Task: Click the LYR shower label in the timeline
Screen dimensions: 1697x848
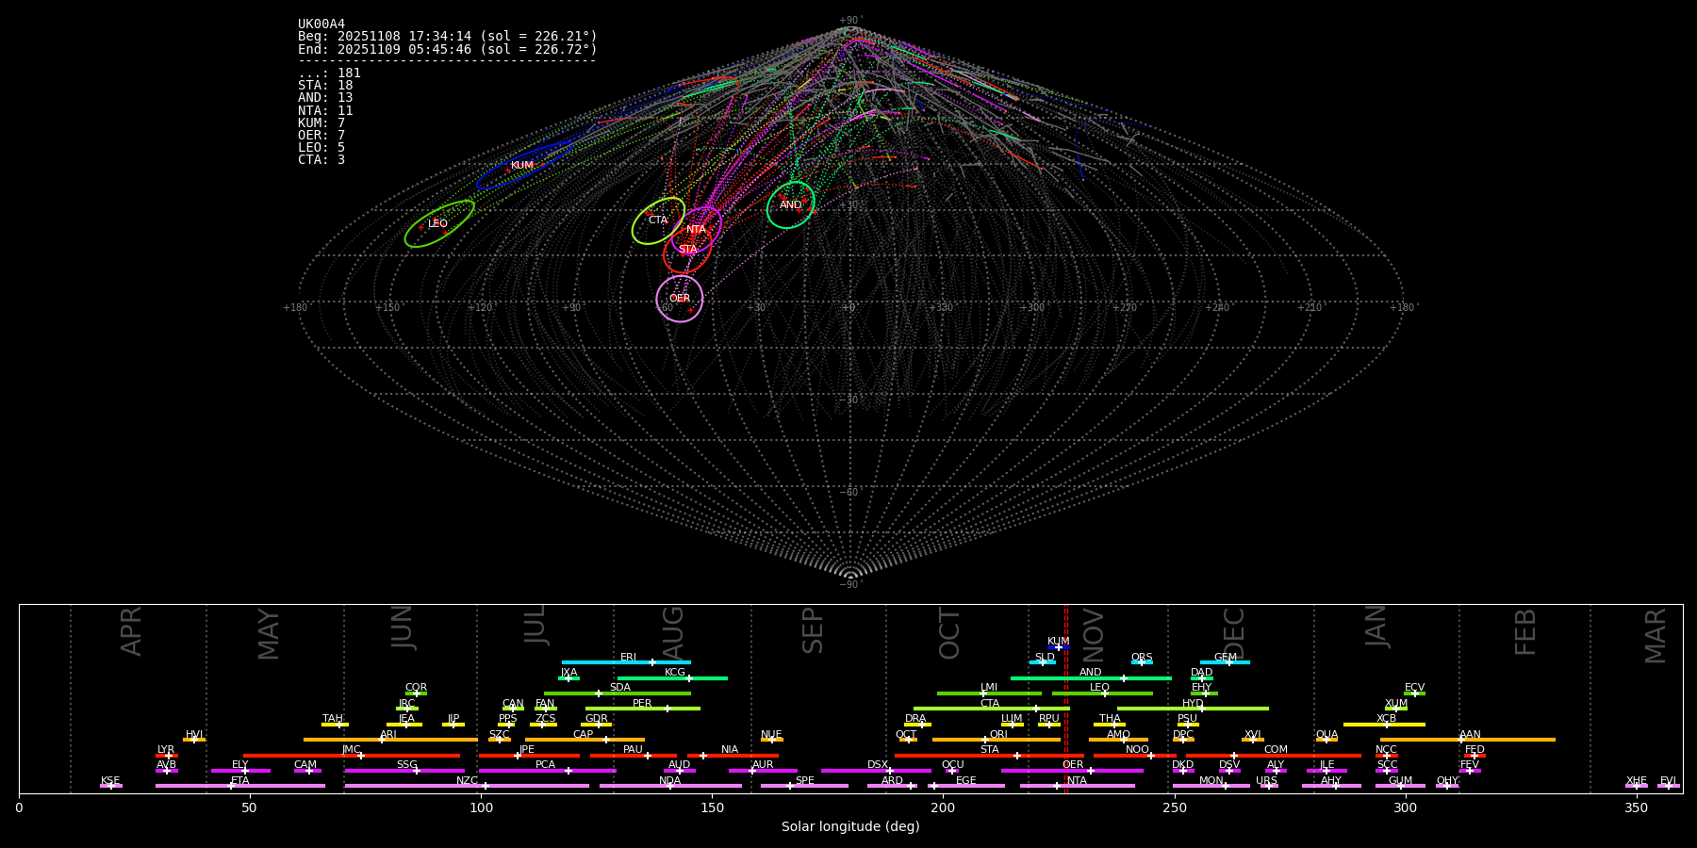Action: click(x=166, y=750)
